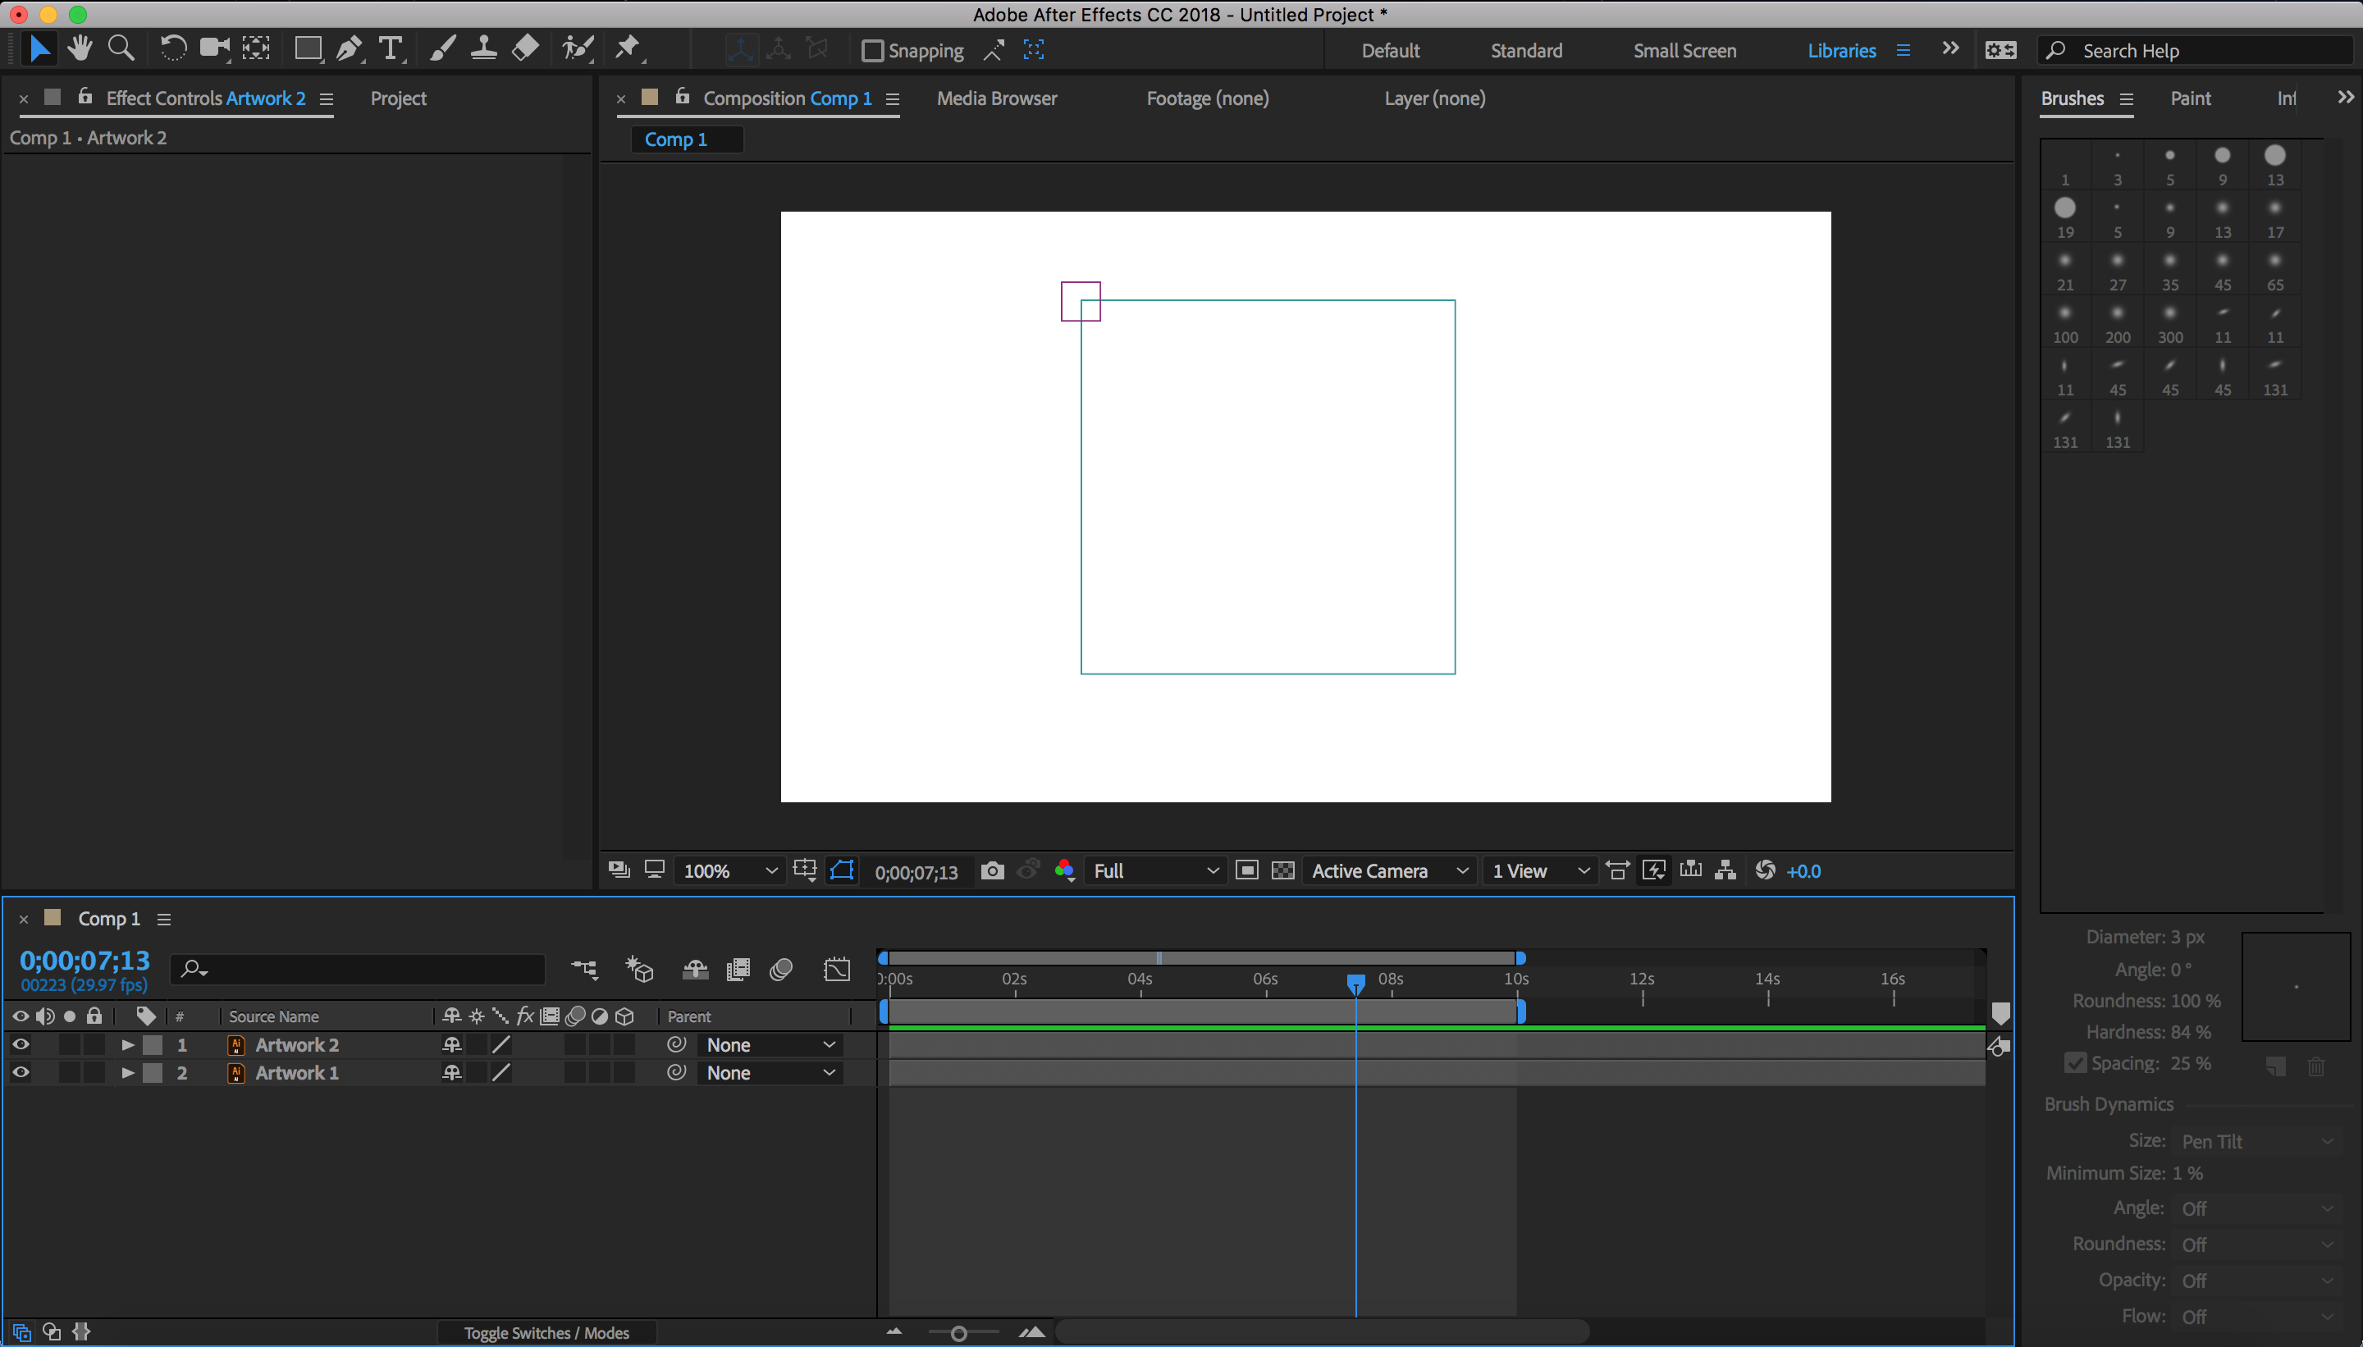Select the Roto Brush tool
2363x1347 pixels.
coord(578,49)
